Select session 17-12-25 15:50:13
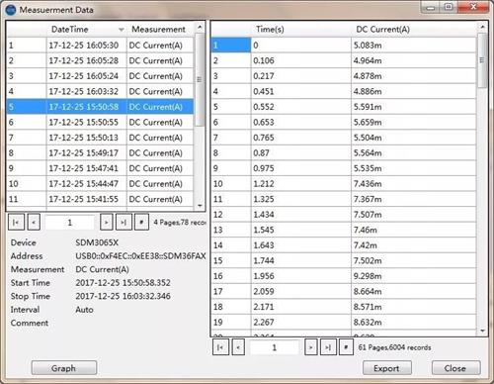The image size is (494, 384). 100,138
